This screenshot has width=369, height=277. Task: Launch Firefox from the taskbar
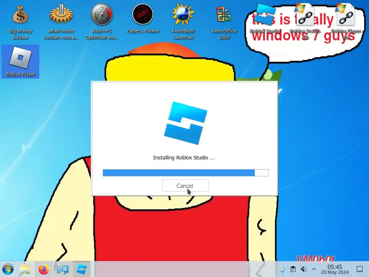point(44,269)
